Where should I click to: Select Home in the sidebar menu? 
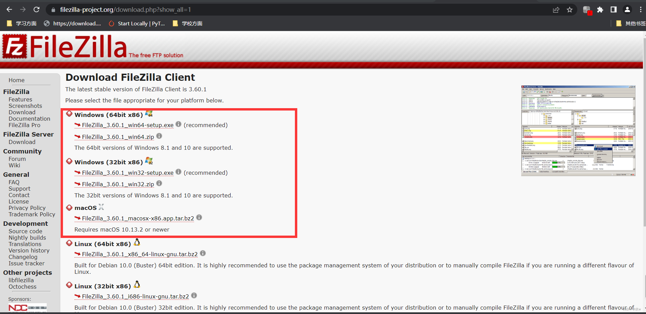pyautogui.click(x=16, y=80)
